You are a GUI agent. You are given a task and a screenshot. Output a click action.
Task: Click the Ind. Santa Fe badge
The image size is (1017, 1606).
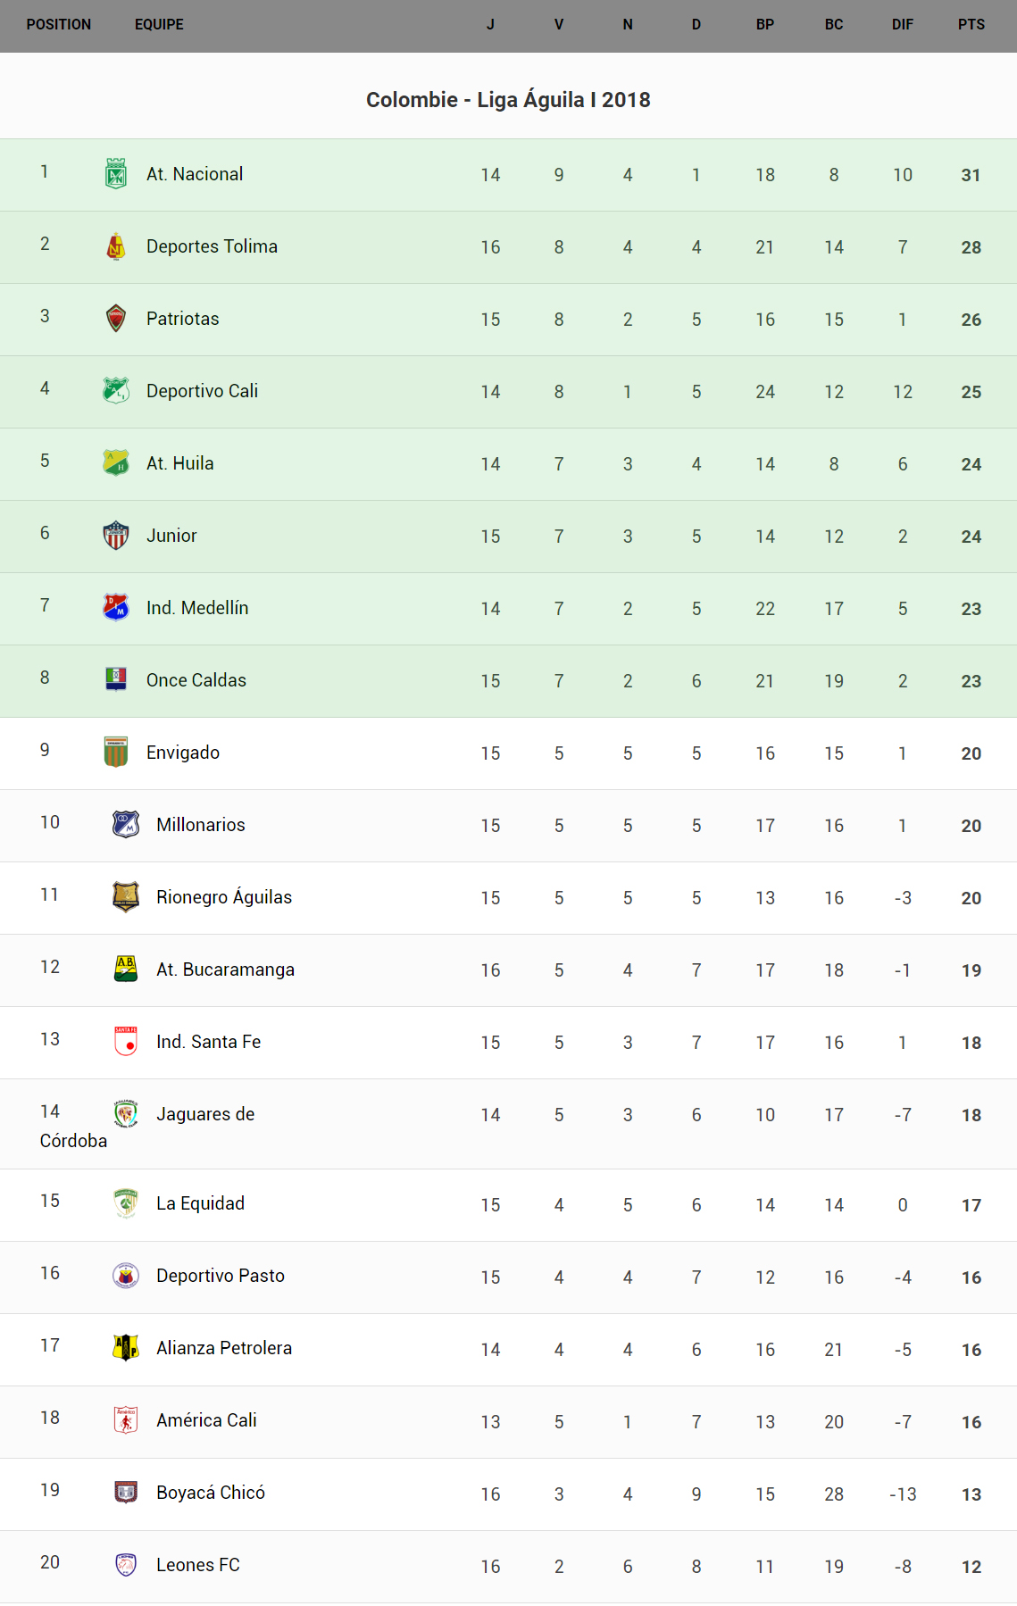coord(126,1042)
